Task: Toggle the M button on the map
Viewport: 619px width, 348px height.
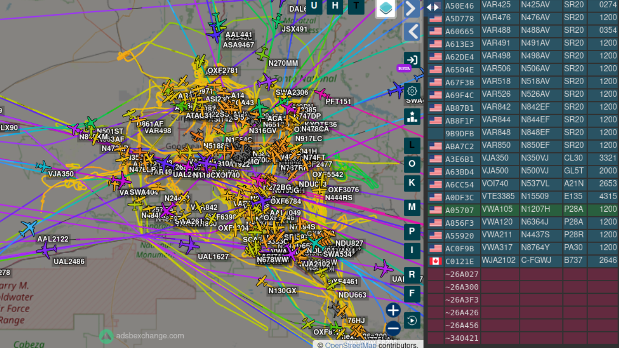Action: click(412, 207)
